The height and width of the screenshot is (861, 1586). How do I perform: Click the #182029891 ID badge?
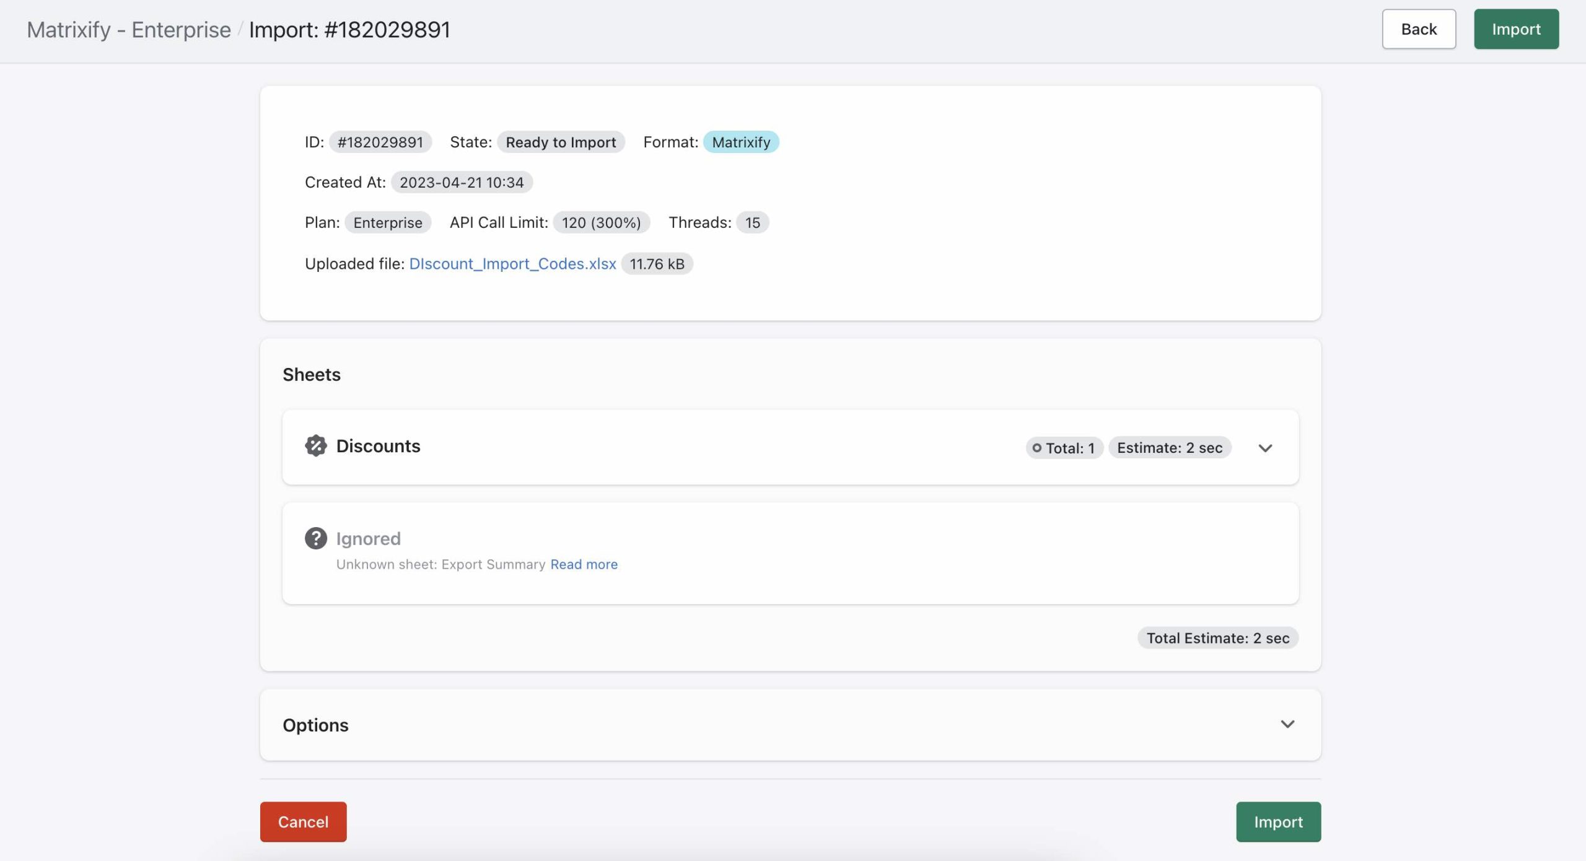coord(380,142)
